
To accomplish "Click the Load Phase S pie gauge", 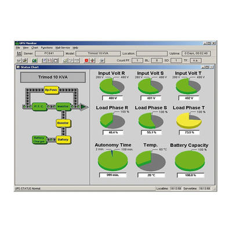I will click(151, 121).
